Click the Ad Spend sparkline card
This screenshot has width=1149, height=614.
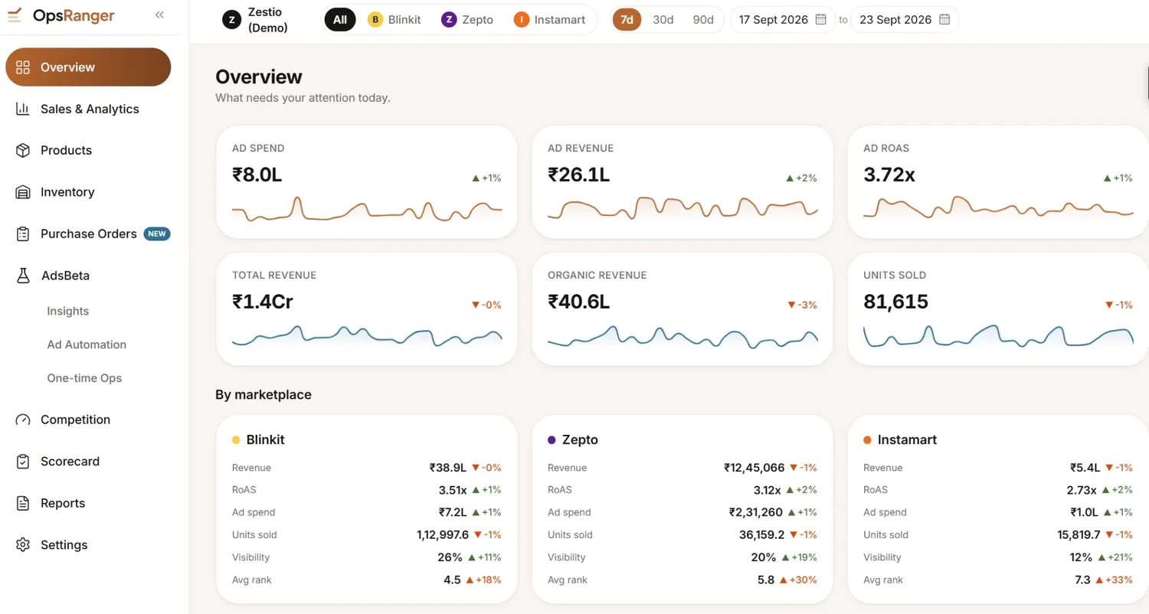[x=367, y=182]
